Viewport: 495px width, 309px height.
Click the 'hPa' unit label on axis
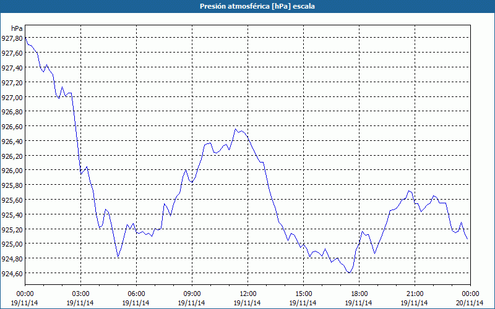click(17, 28)
